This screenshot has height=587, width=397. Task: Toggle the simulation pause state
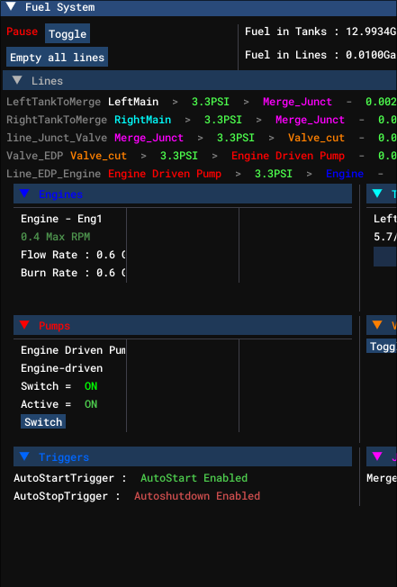(68, 33)
